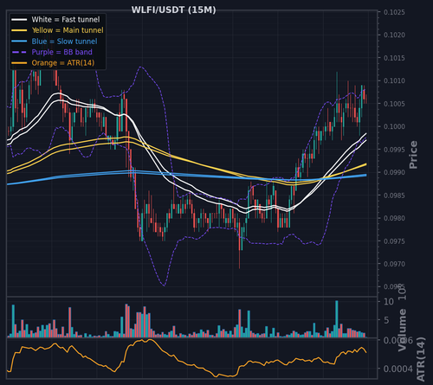Click the 'Orange = ATR(14)' legend label
This screenshot has width=433, height=385.
[63, 63]
